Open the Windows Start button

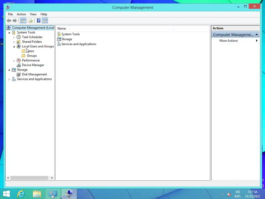click(x=6, y=194)
